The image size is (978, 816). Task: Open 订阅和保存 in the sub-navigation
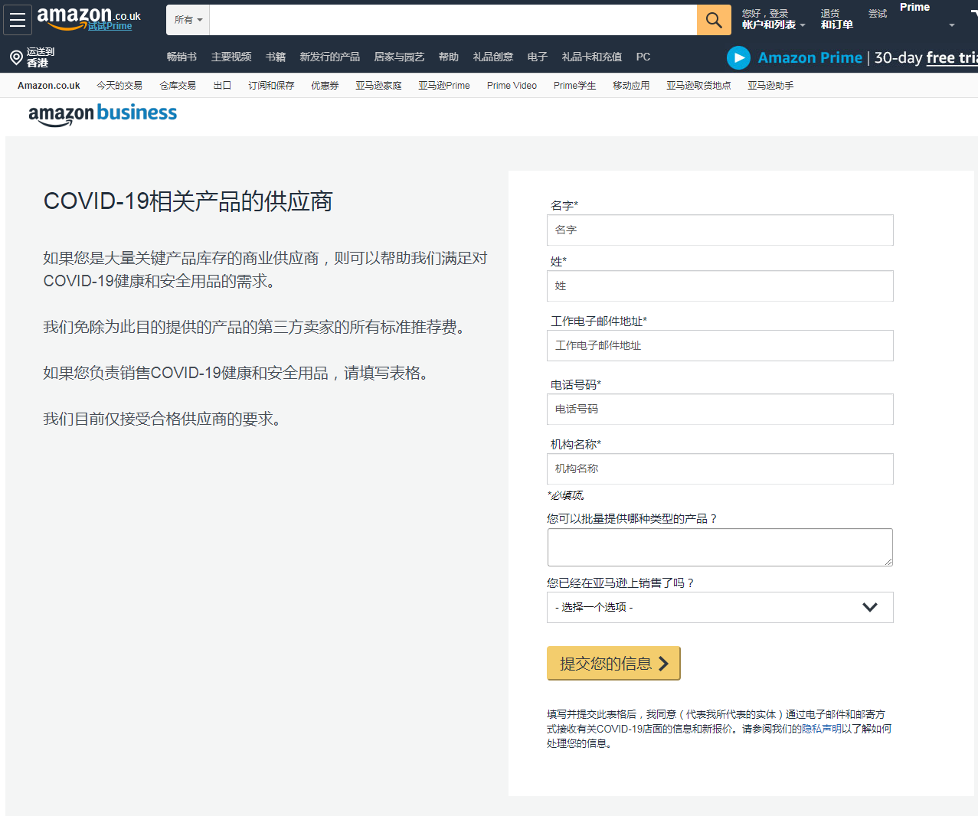point(271,86)
